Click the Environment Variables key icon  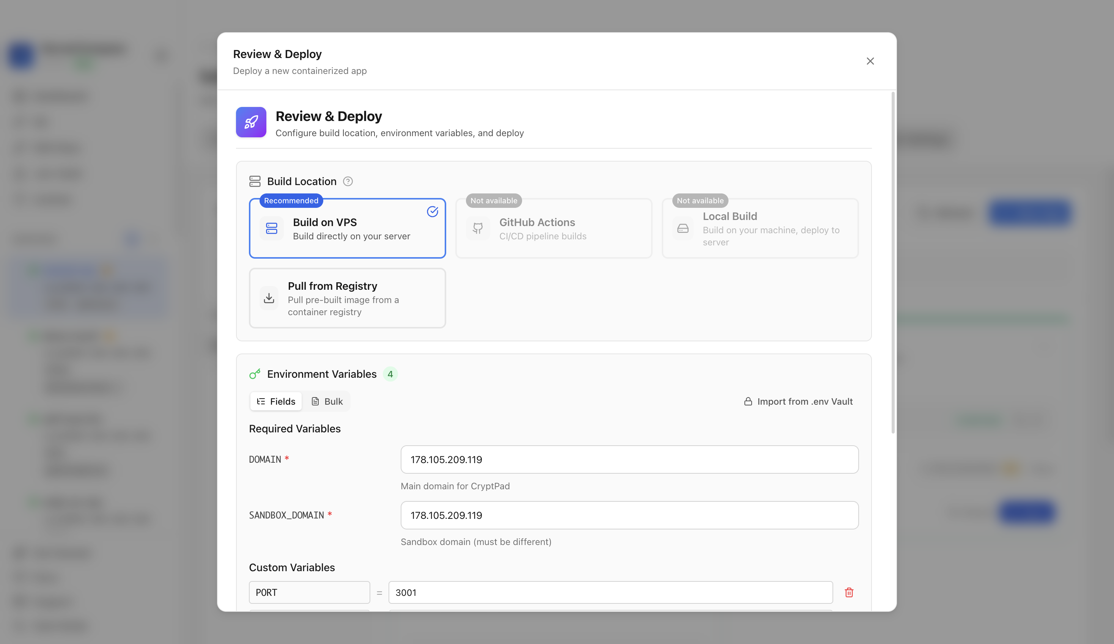coord(255,374)
